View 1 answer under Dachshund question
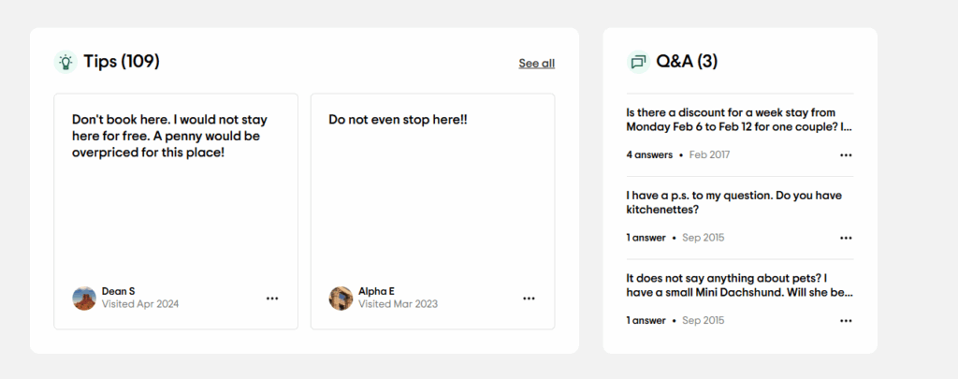The image size is (958, 379). point(646,320)
